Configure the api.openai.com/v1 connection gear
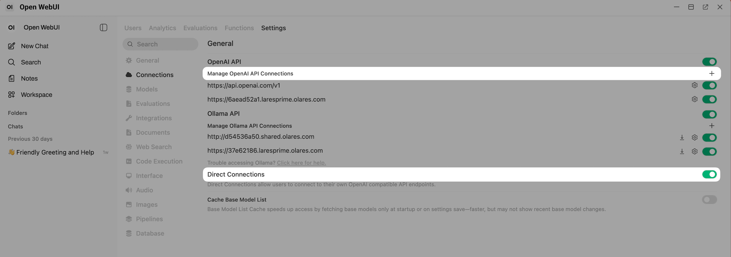This screenshot has height=257, width=731. (x=694, y=85)
